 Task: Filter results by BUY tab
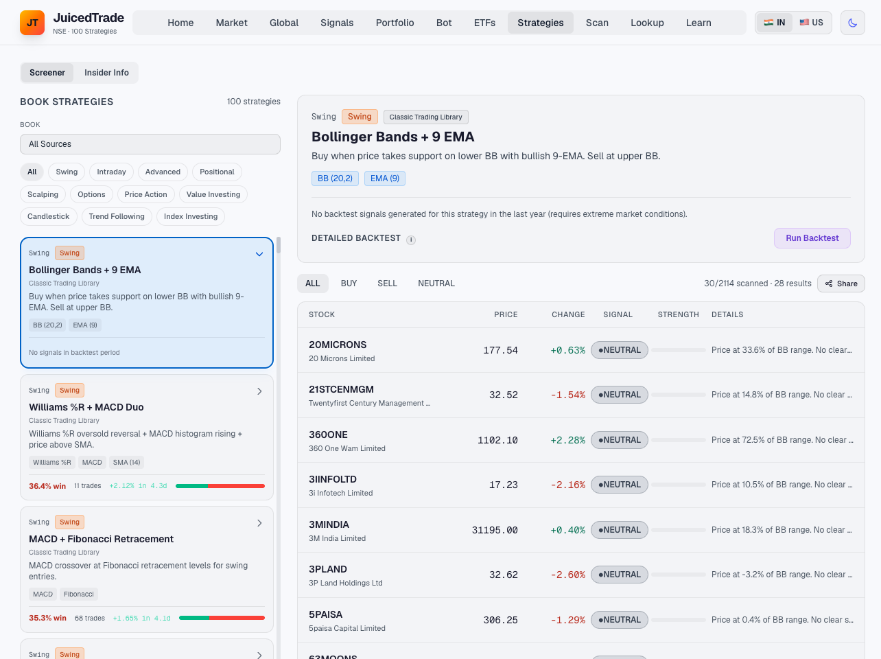pyautogui.click(x=349, y=284)
